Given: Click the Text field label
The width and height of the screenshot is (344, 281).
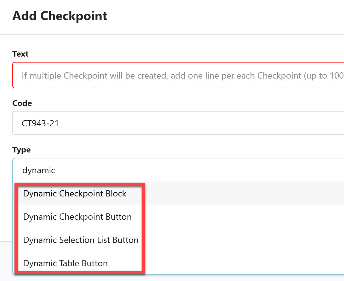Looking at the screenshot, I should 20,54.
